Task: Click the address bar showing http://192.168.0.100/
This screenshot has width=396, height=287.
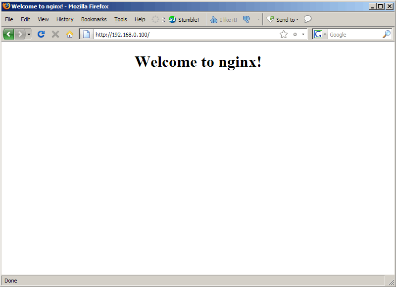Action: click(186, 34)
